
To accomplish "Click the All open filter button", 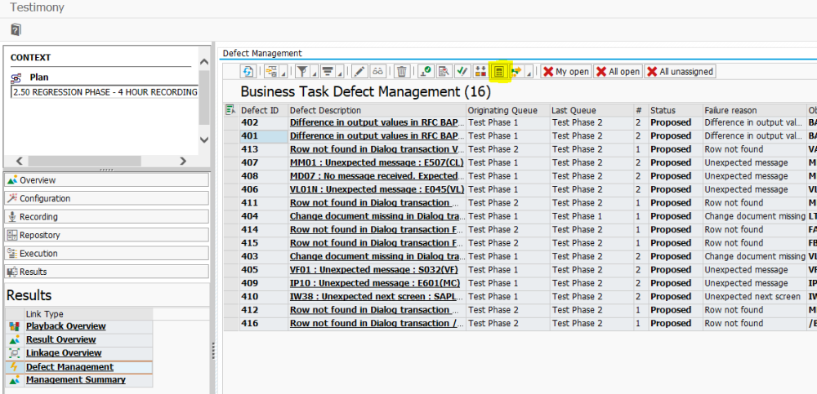I will click(x=618, y=71).
